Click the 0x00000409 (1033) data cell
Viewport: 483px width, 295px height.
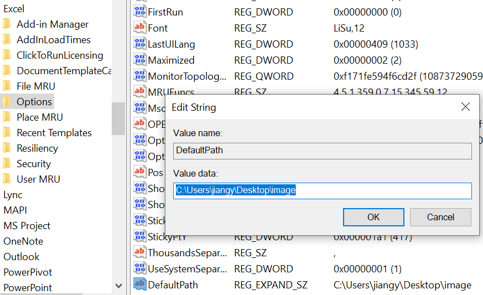point(376,44)
